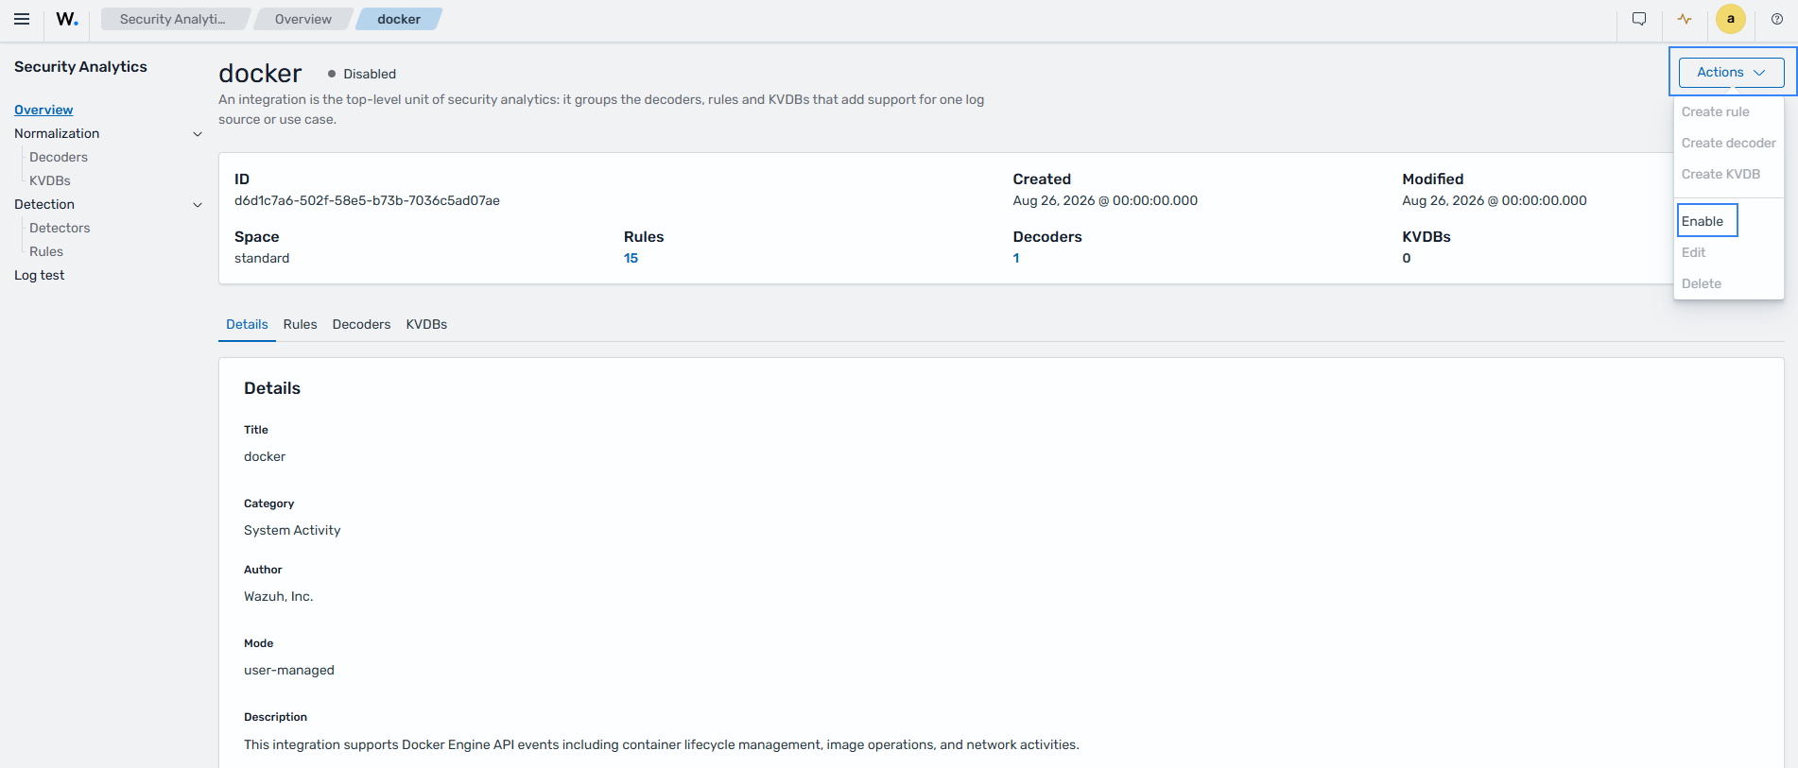
Task: Collapse the Normalization section chevron
Action: [198, 134]
